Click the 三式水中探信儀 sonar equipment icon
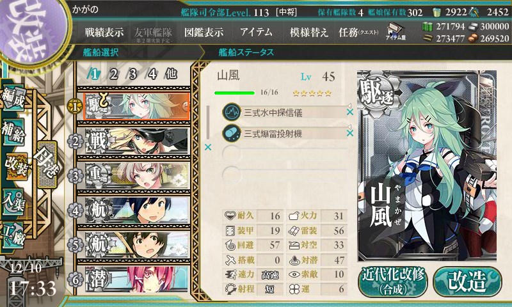 (232, 112)
